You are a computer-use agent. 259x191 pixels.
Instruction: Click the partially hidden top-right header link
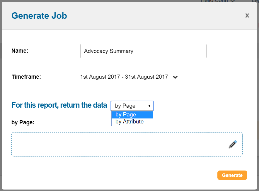click(255, 1)
